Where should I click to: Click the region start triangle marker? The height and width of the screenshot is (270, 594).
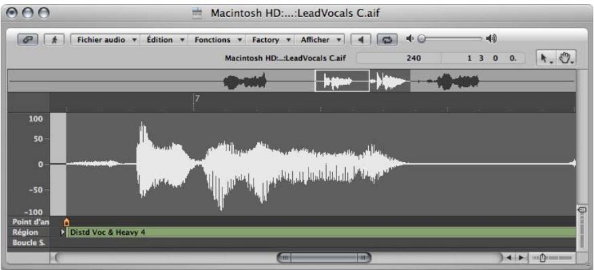point(63,232)
